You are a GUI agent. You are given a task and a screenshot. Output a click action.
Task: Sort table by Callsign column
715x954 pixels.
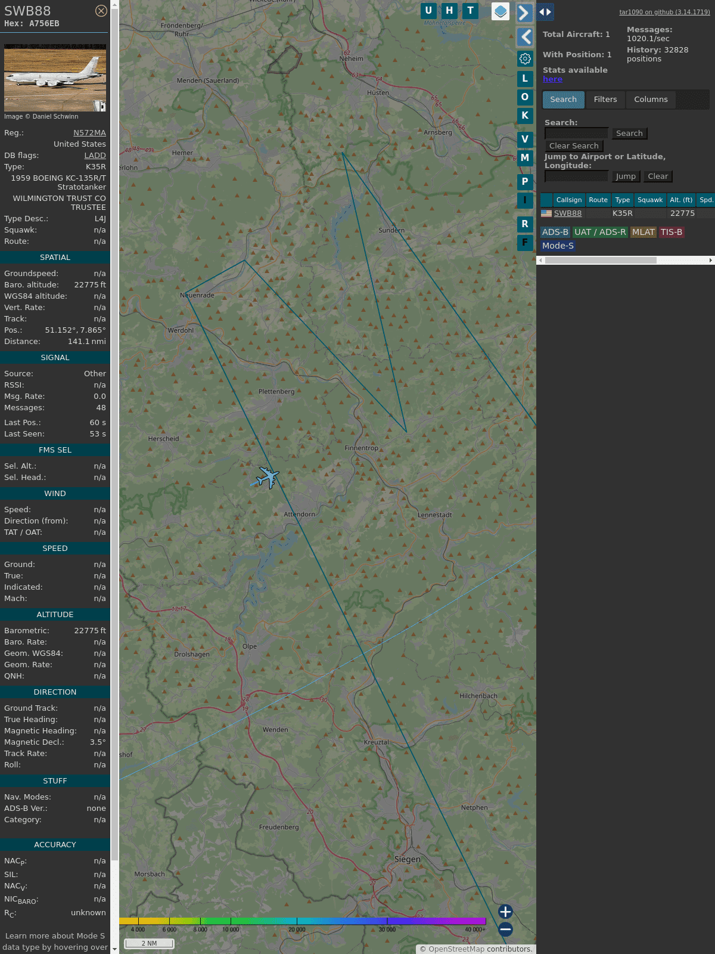(x=569, y=200)
